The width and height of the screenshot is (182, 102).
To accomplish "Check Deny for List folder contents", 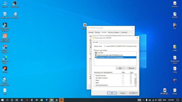I will tap(131, 78).
